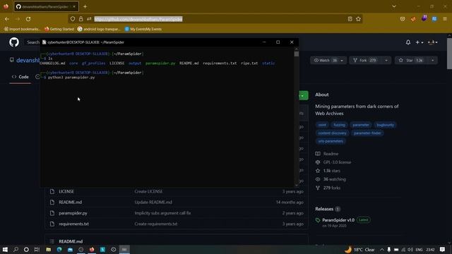452x254 pixels.
Task: Bookmark this page with the star
Action: click(358, 19)
